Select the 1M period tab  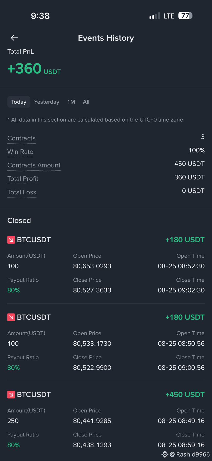(x=71, y=102)
